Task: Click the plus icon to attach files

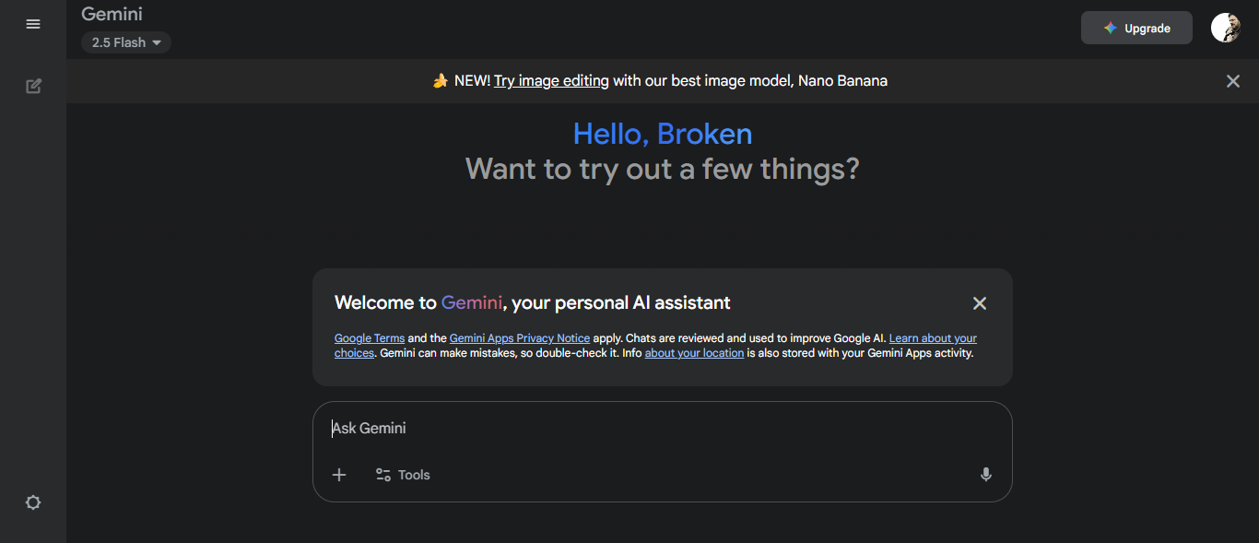Action: coord(339,474)
